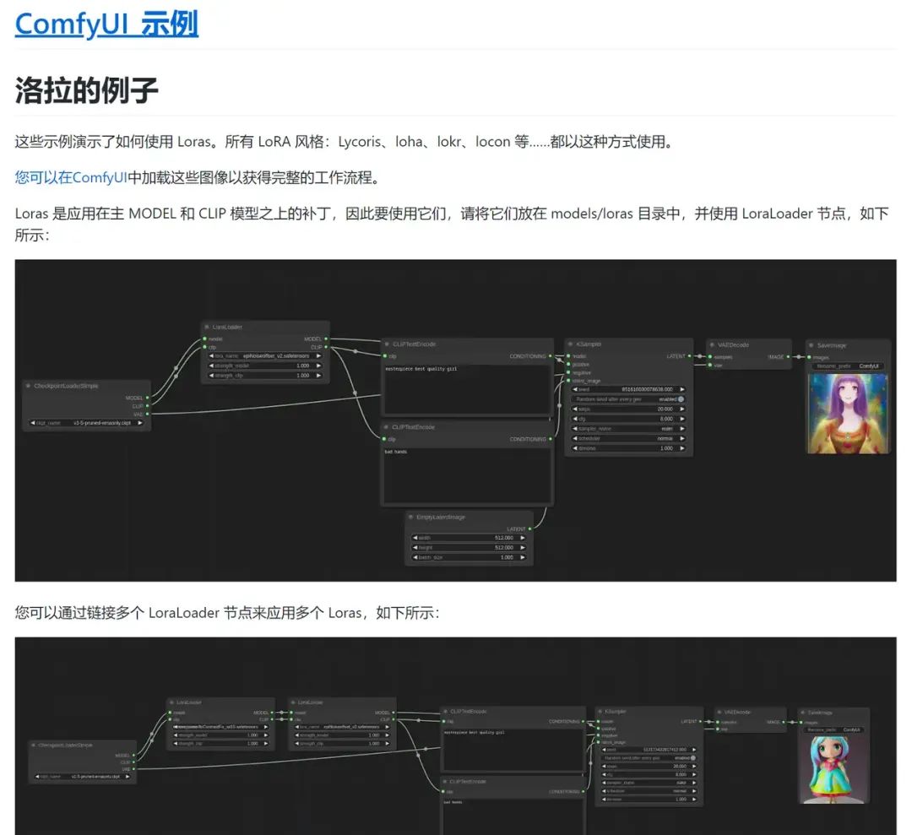Collapse the masterpiece CLIPTextEncode node dot
The height and width of the screenshot is (835, 912).
[x=386, y=344]
